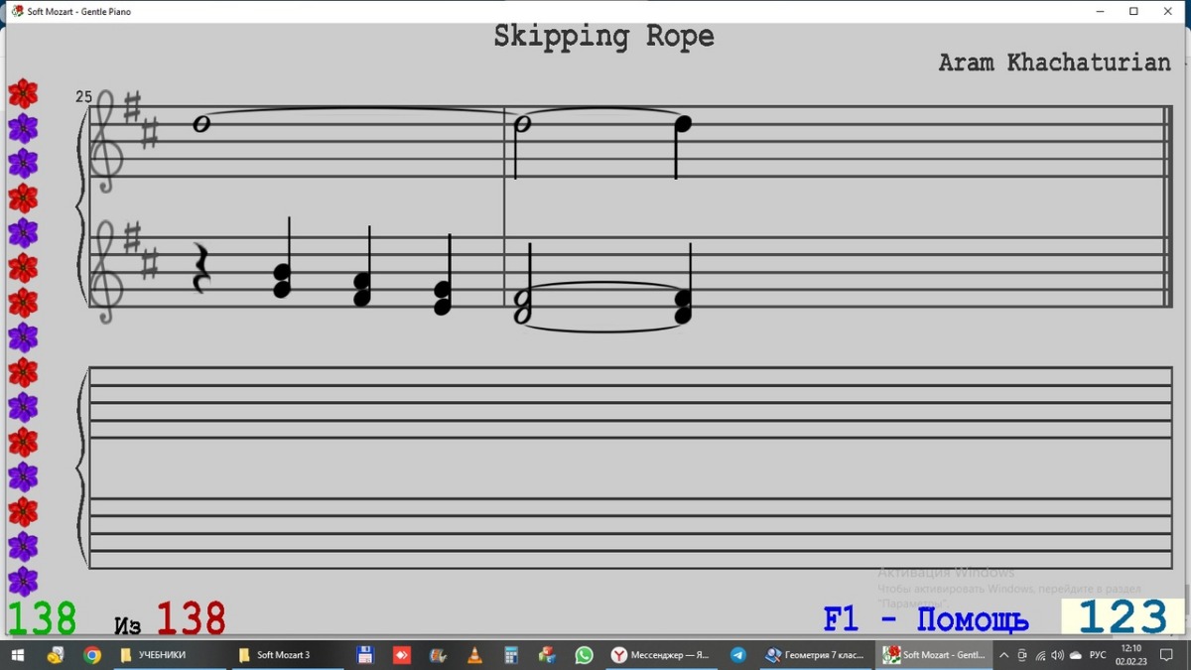Click the red 138 total number

tap(191, 618)
